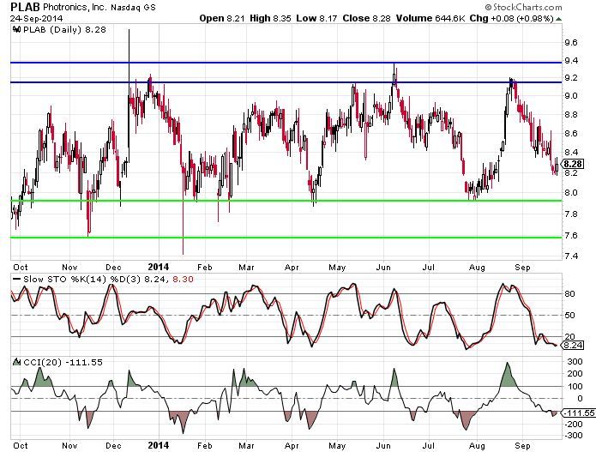Click the bold 2014 label under price chart
This screenshot has height=452, width=596.
point(158,267)
